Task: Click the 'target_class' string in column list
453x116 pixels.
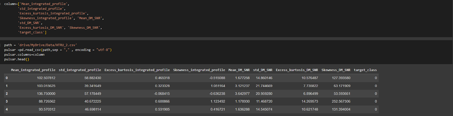Action: 31,32
